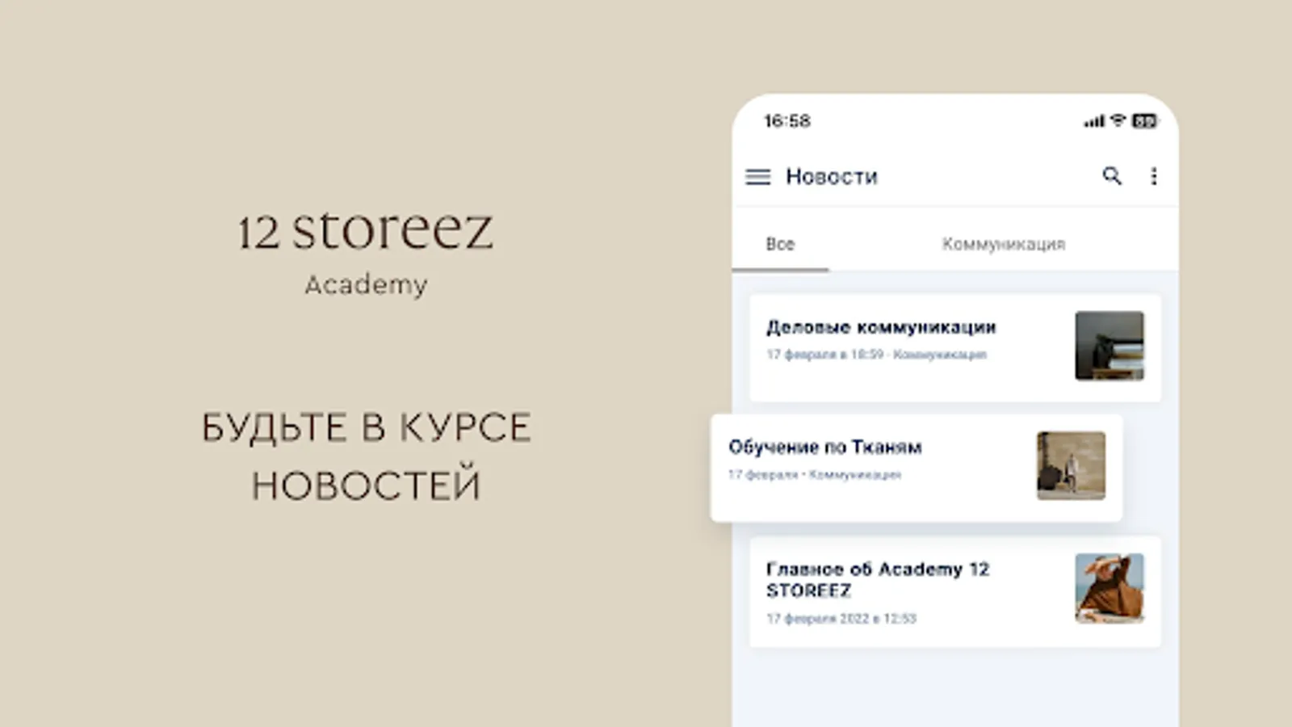
Task: Open Главное об Academy 12 STOREEZ title
Action: click(878, 580)
